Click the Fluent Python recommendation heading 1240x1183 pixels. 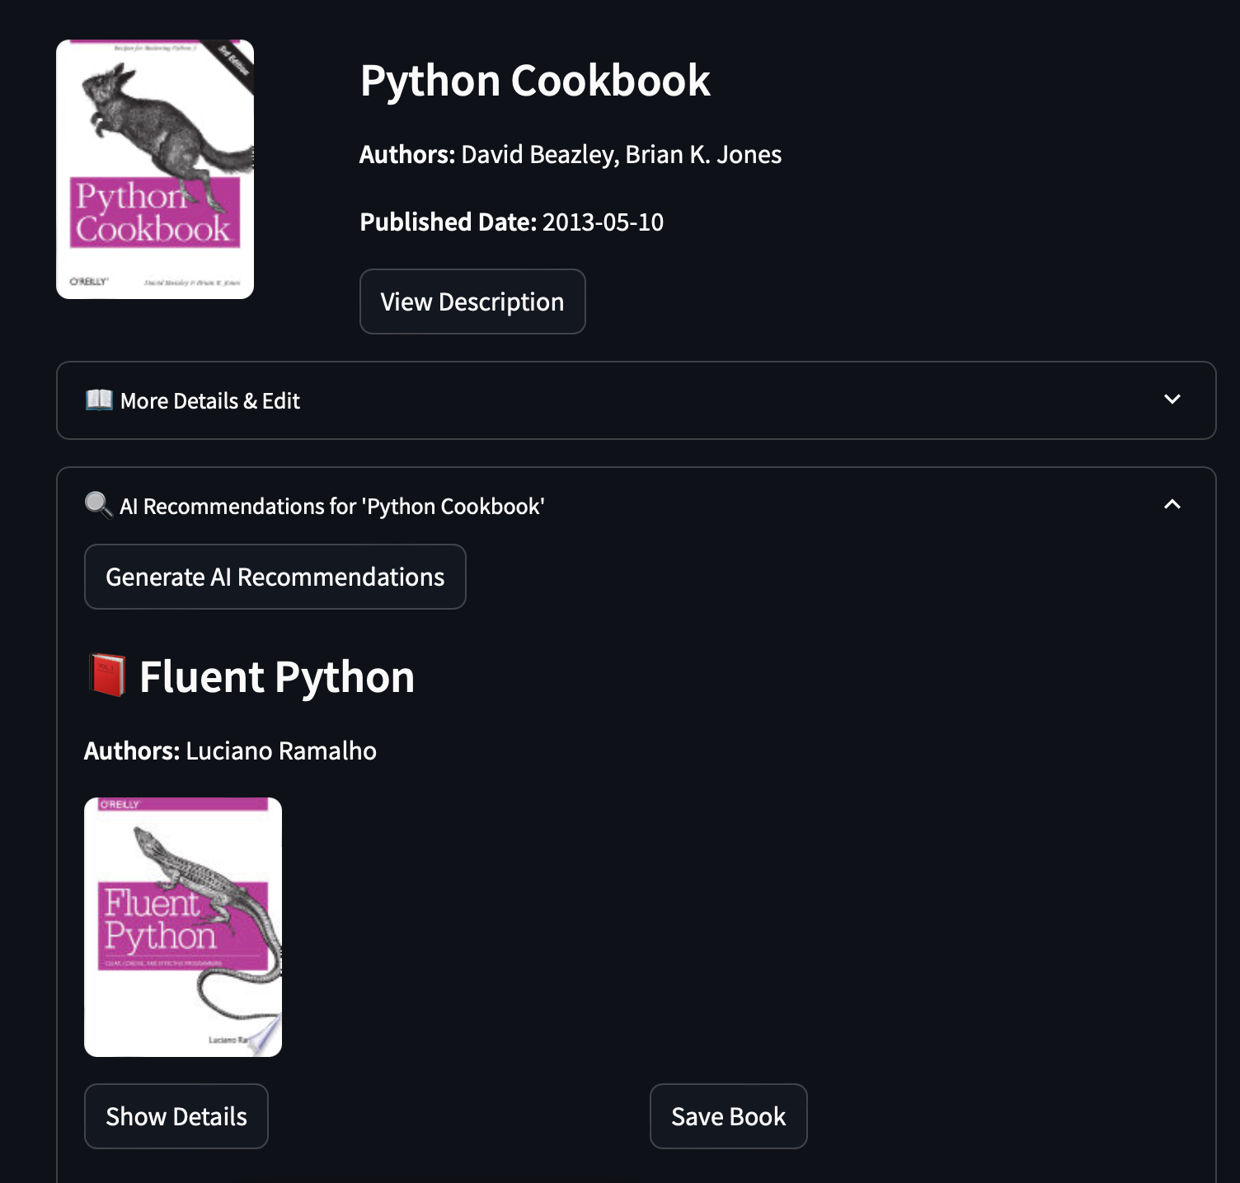[276, 677]
